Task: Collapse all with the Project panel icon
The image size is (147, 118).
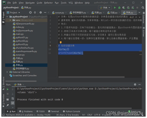Action: click(x=35, y=12)
